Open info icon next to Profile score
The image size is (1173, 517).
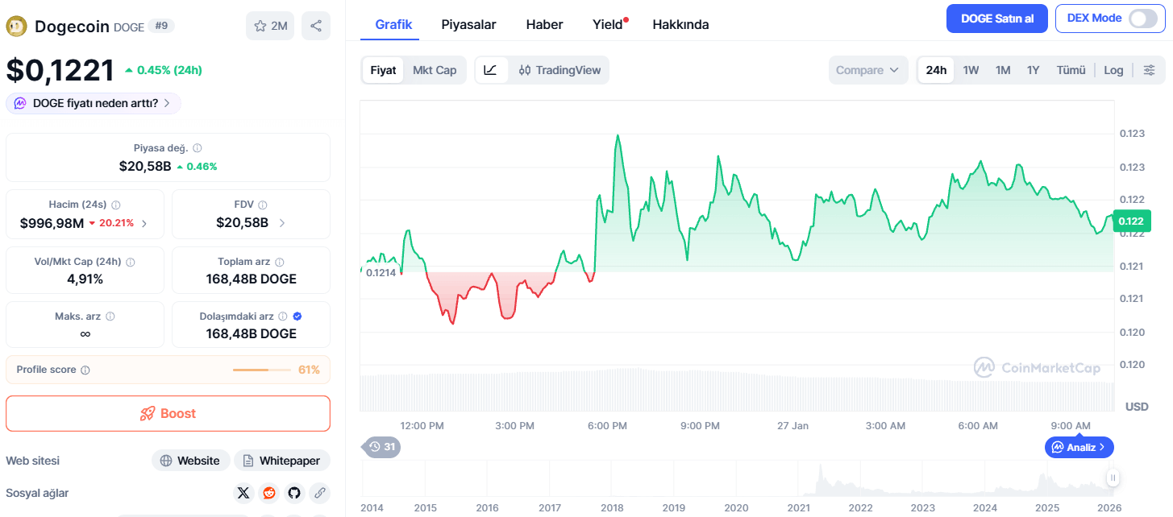(85, 370)
